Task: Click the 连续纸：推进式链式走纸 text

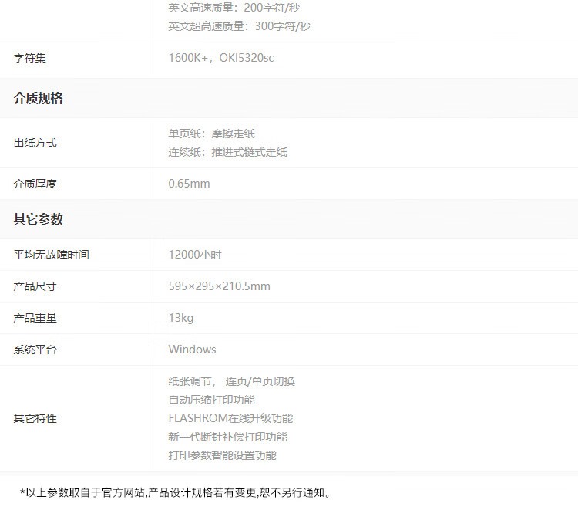Action: coord(227,152)
